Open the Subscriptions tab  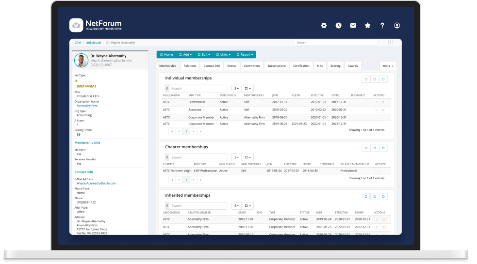tap(277, 65)
